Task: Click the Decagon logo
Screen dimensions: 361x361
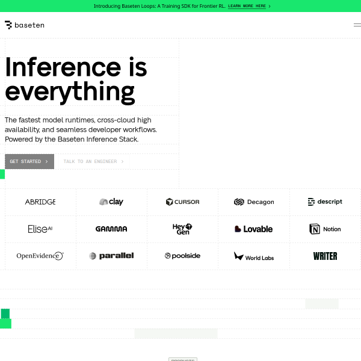Action: click(254, 202)
